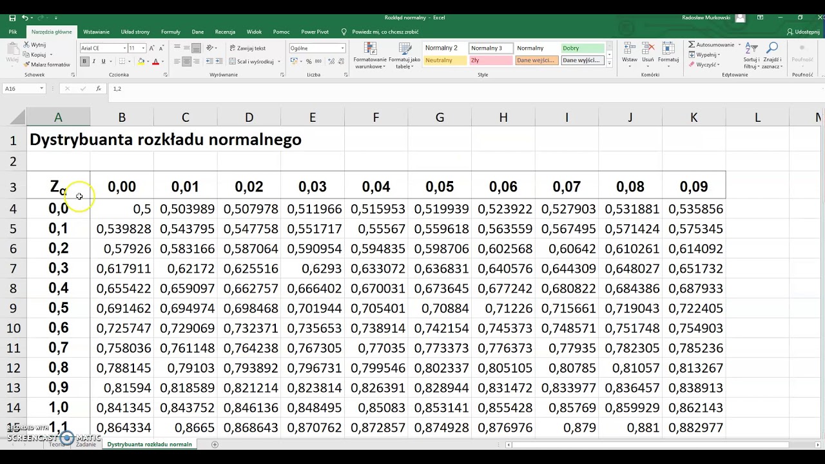This screenshot has width=825, height=464.
Task: Switch to the Widok ribbon tab
Action: (254, 32)
